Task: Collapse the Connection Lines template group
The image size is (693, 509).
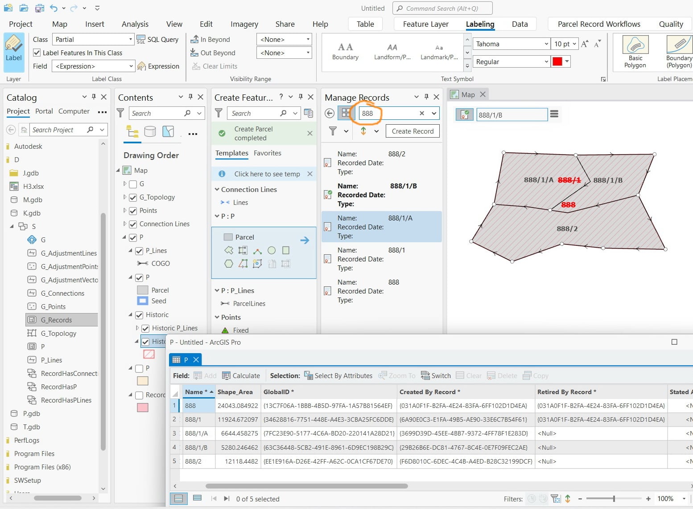Action: (217, 189)
